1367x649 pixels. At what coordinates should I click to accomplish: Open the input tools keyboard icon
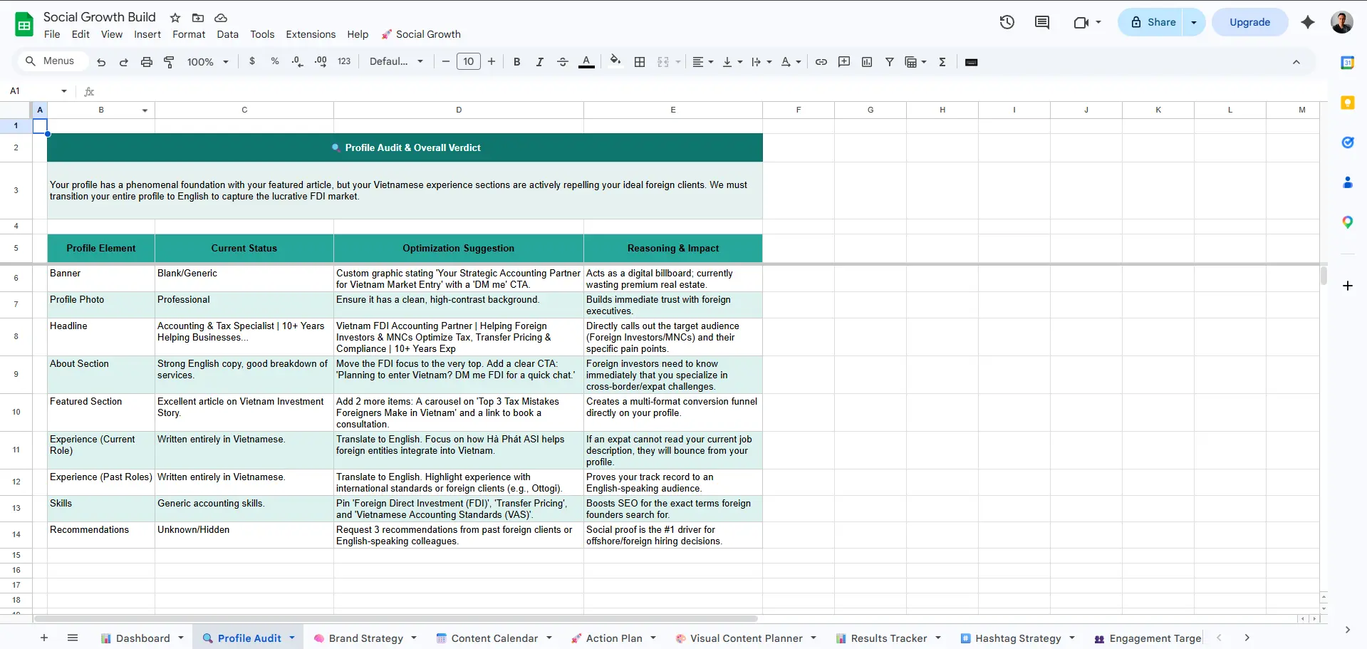[x=971, y=62]
